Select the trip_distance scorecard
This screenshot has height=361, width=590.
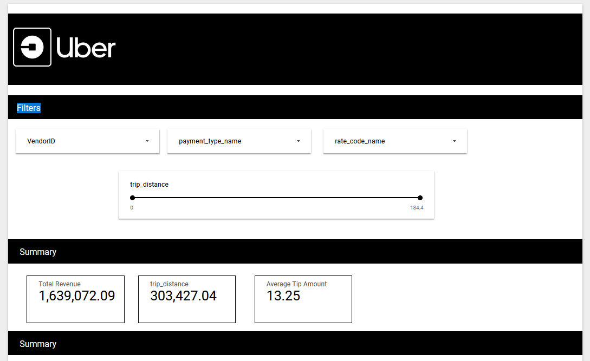click(187, 299)
